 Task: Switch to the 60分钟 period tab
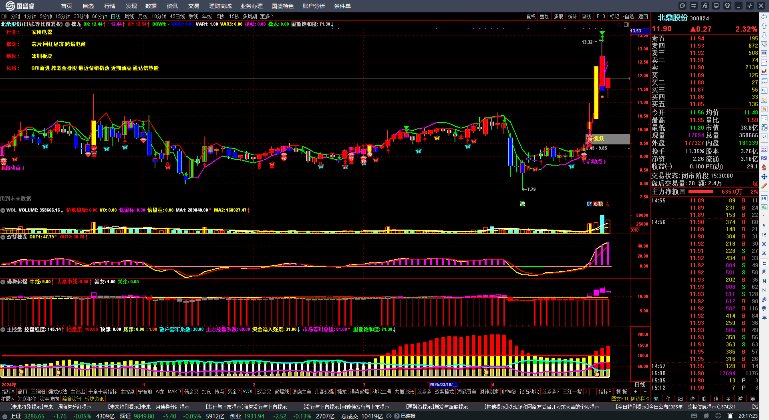(x=100, y=16)
